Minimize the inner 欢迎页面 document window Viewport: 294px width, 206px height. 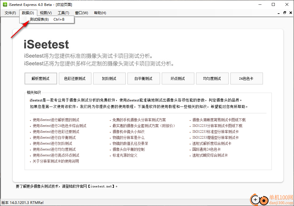[x=279, y=13]
